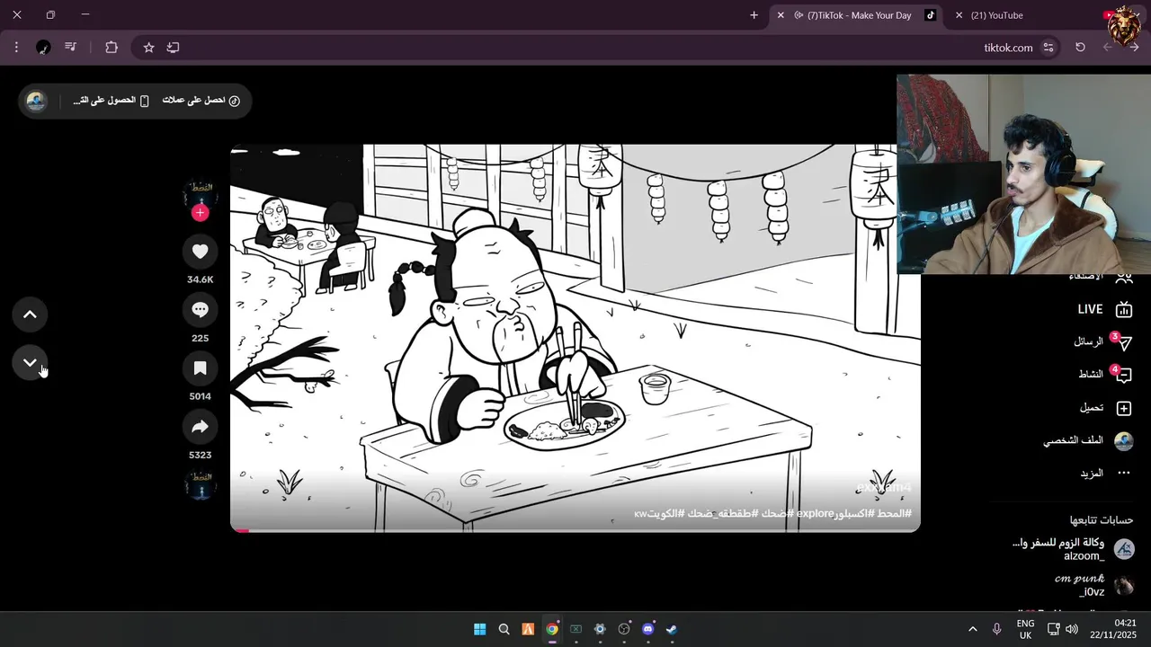Click the cast/install icon in address bar
Screen dimensions: 1151x647
(x=174, y=48)
